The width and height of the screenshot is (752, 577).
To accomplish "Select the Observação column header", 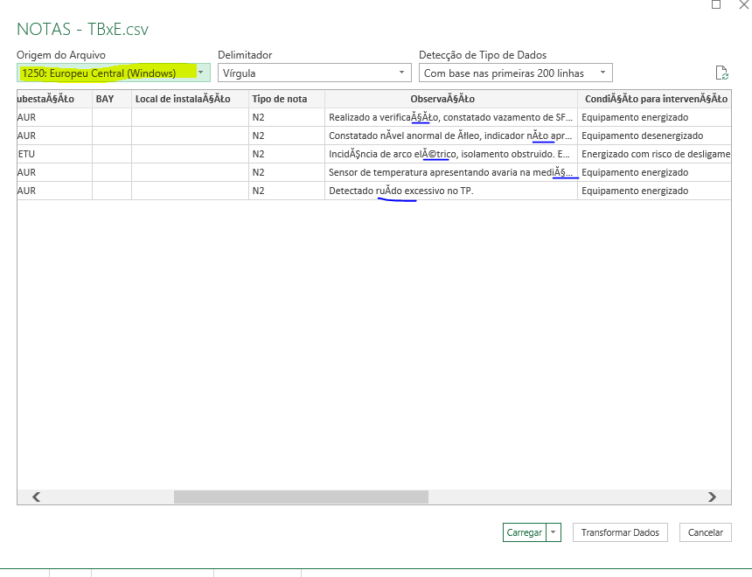I will [451, 99].
